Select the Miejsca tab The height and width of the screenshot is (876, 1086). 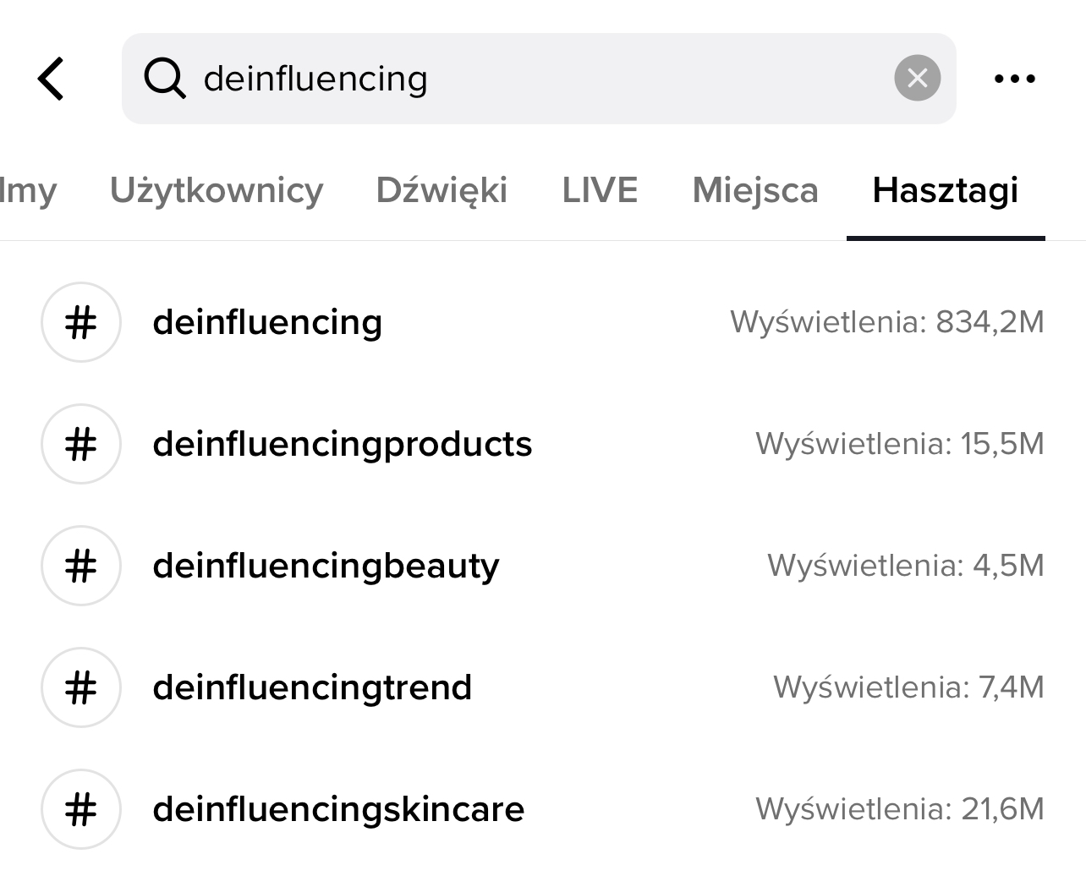click(x=755, y=190)
